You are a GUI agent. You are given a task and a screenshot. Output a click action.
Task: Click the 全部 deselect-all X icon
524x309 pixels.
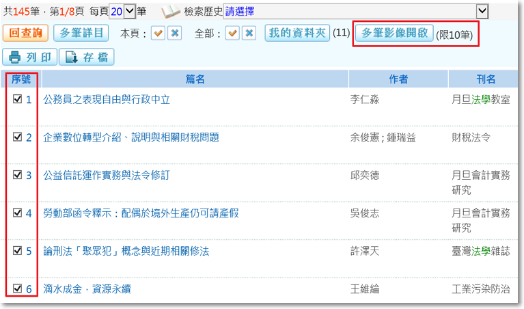coord(249,33)
